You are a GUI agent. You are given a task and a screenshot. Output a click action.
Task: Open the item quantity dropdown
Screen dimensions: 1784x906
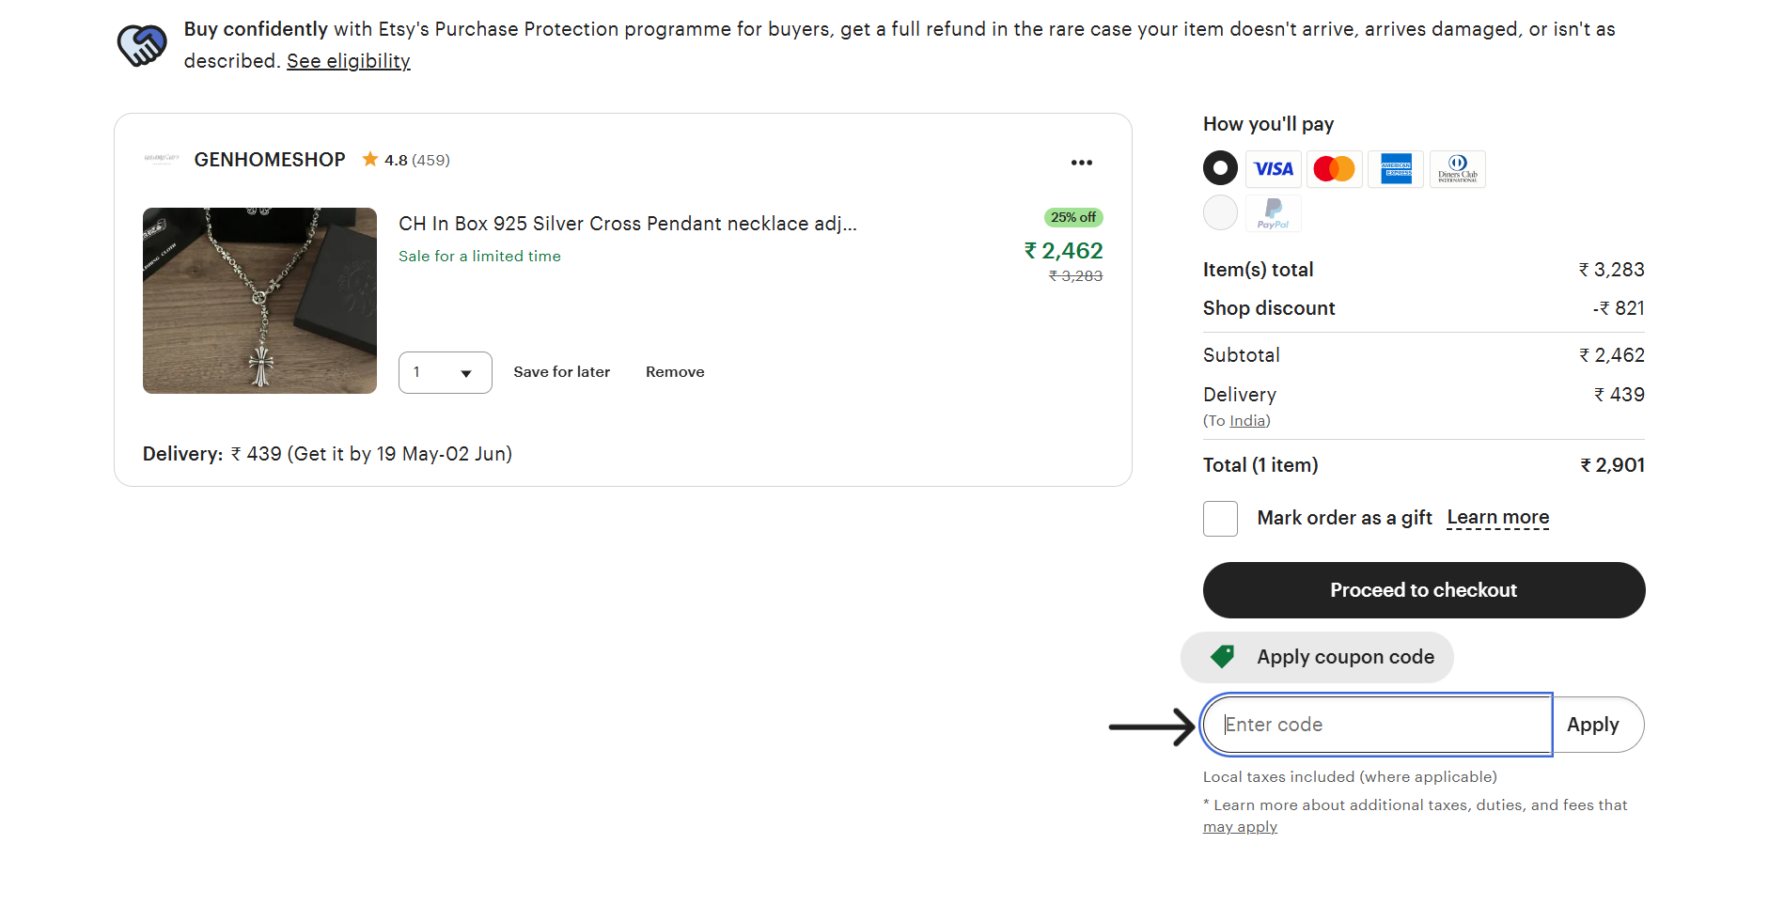point(445,372)
